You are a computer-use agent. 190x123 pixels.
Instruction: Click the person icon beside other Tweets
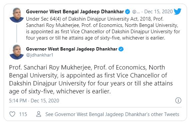pos(39,114)
